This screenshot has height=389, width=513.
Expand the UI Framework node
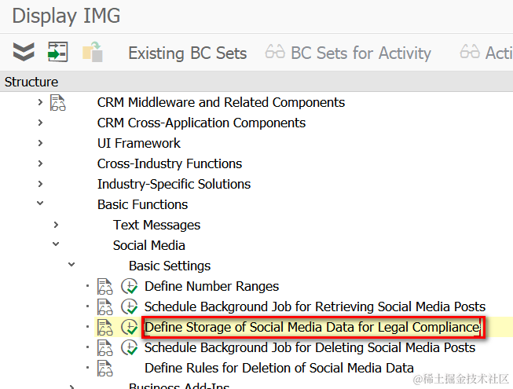[40, 143]
